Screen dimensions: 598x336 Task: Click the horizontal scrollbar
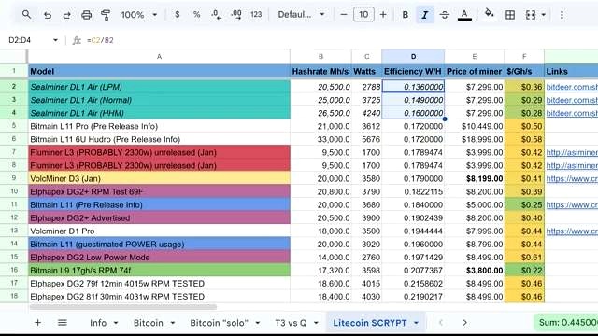pyautogui.click(x=122, y=307)
